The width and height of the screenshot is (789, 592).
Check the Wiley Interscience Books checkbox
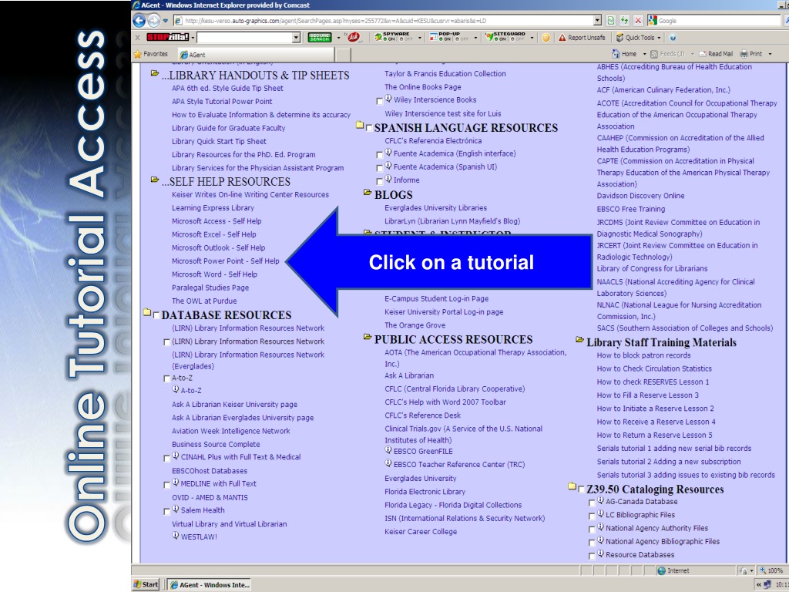tap(380, 101)
